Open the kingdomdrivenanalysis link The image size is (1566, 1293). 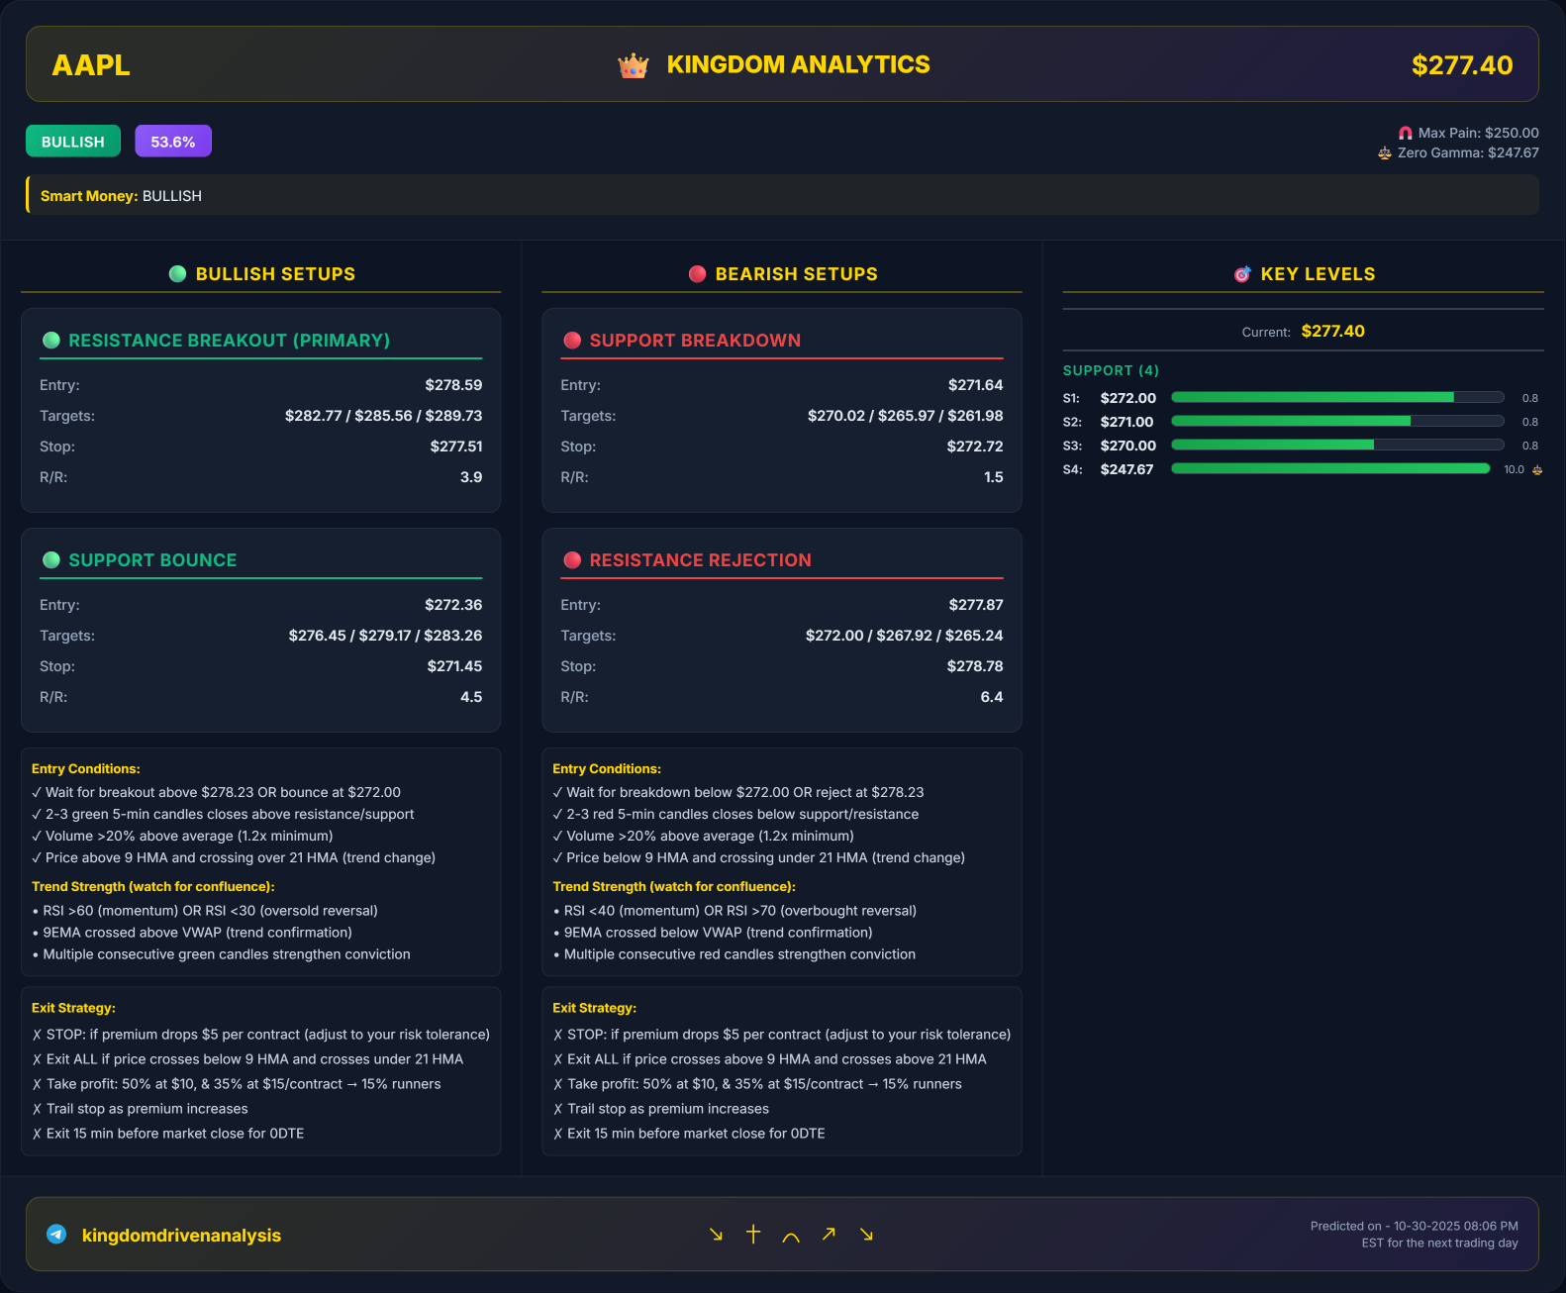coord(181,1236)
